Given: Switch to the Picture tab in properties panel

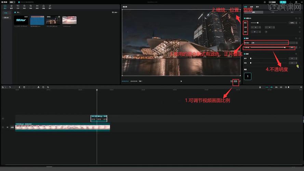Looking at the screenshot, I should point(246,7).
